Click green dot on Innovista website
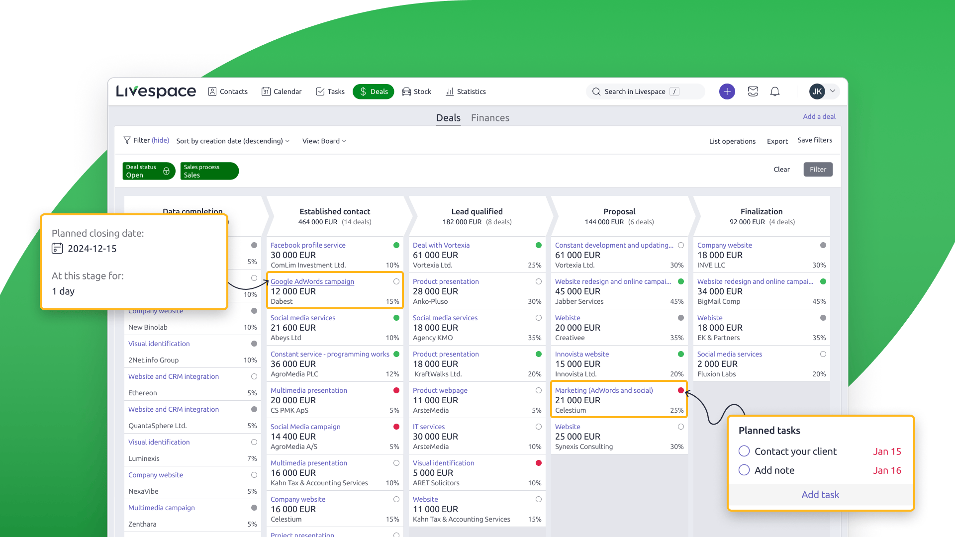The height and width of the screenshot is (537, 955). (681, 354)
